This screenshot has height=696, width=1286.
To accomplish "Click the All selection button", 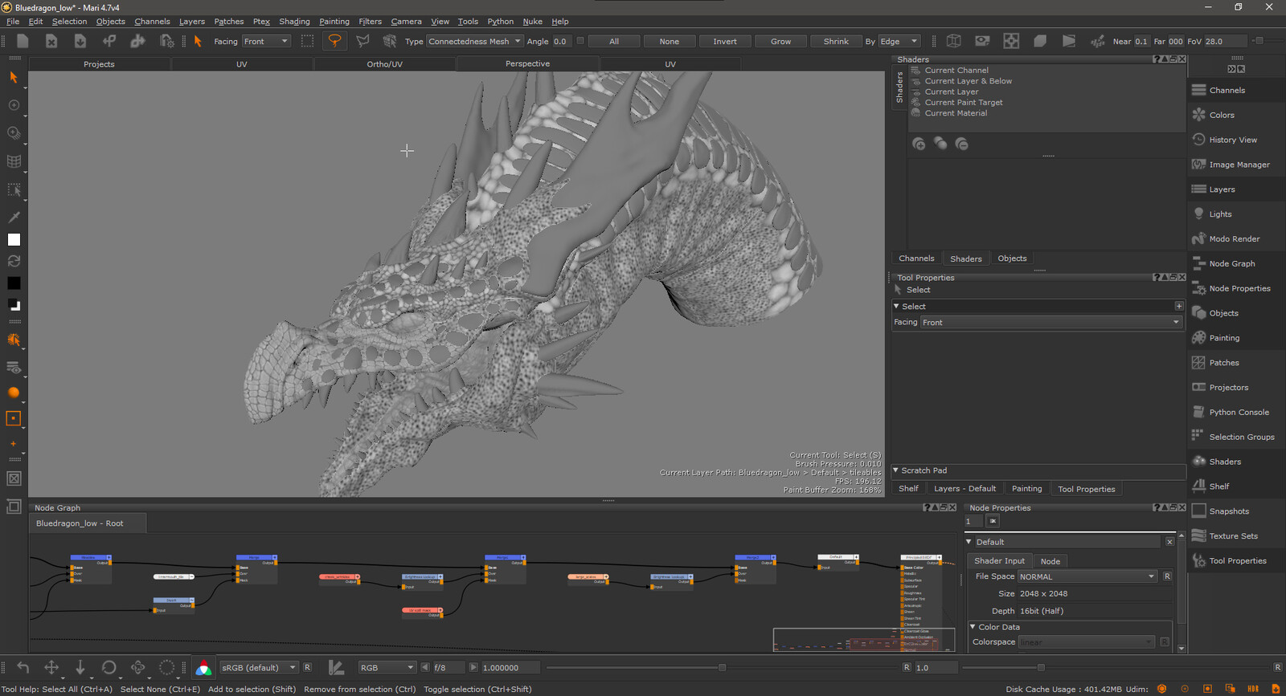I will [x=614, y=41].
